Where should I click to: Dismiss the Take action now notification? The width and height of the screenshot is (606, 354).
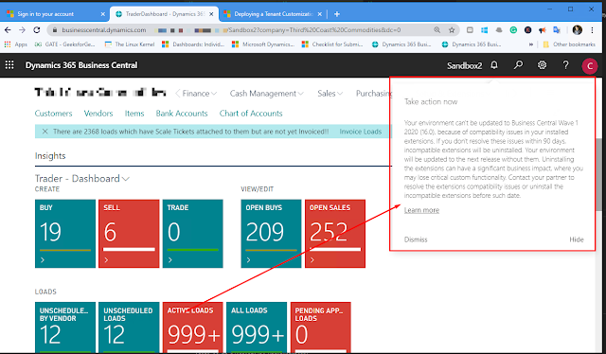pyautogui.click(x=416, y=239)
